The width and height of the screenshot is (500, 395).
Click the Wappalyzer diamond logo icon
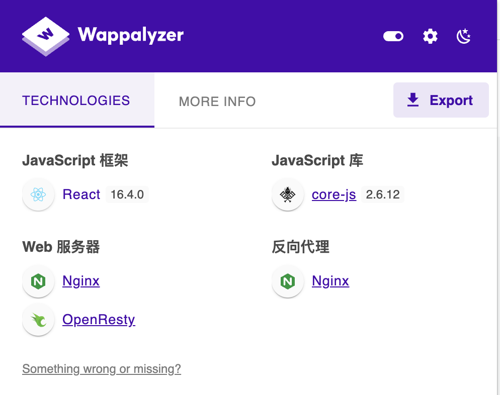(x=46, y=36)
